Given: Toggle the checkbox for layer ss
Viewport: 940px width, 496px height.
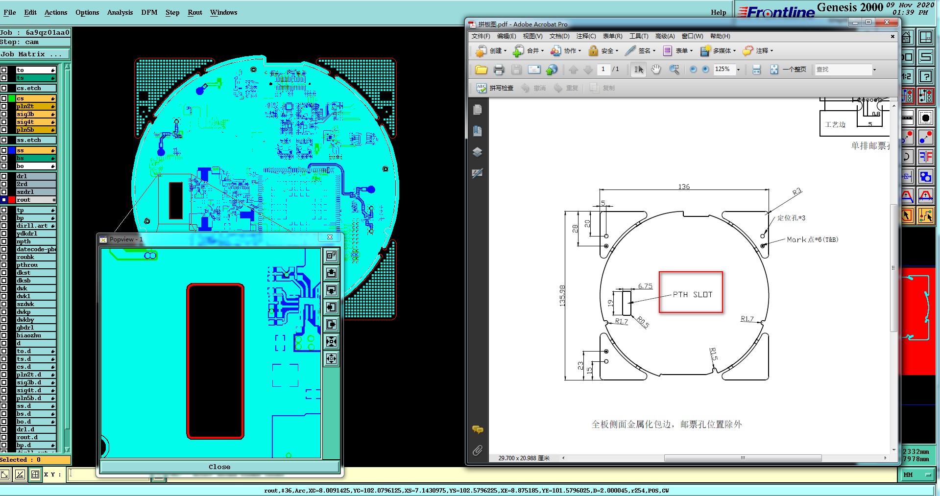Looking at the screenshot, I should point(4,150).
